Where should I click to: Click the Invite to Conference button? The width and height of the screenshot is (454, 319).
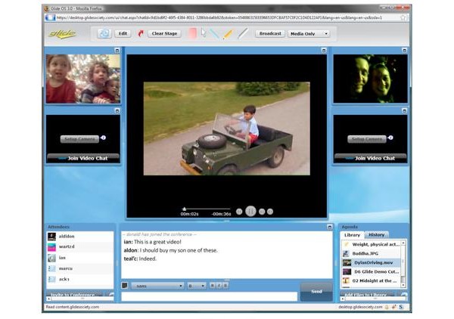pos(74,295)
